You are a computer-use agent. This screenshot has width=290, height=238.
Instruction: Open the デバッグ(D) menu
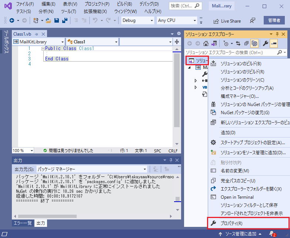pos(149,4)
